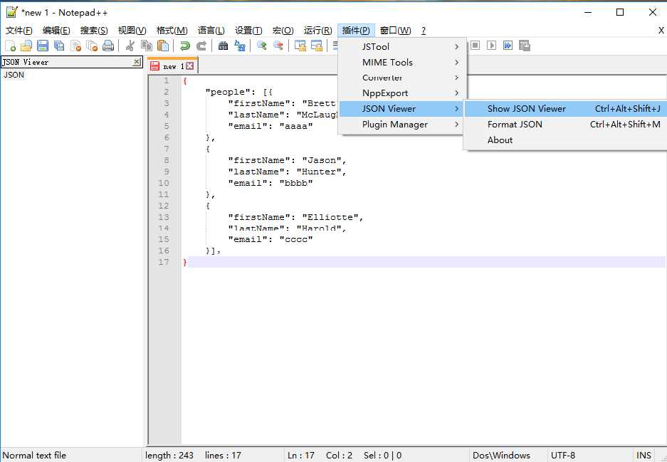Click the INS insert mode indicator

pyautogui.click(x=644, y=455)
